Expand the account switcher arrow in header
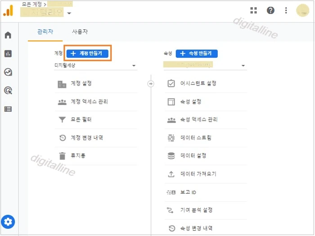Image resolution: width=315 pixels, height=236 pixels. point(69,13)
